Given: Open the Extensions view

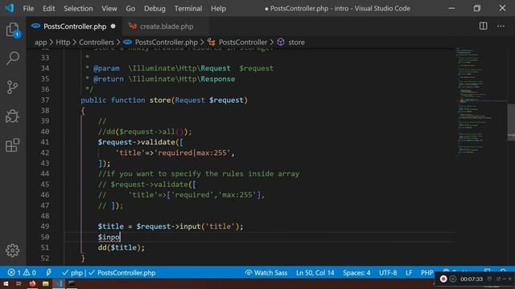Looking at the screenshot, I should pyautogui.click(x=13, y=145).
